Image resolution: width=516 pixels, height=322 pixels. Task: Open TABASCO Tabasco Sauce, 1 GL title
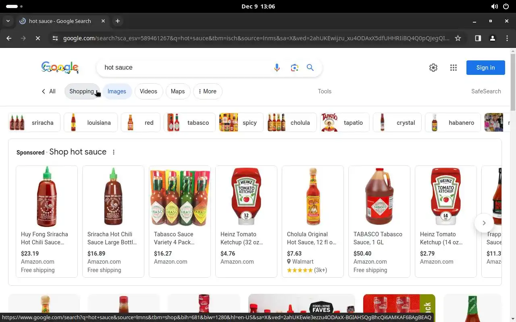[378, 238]
